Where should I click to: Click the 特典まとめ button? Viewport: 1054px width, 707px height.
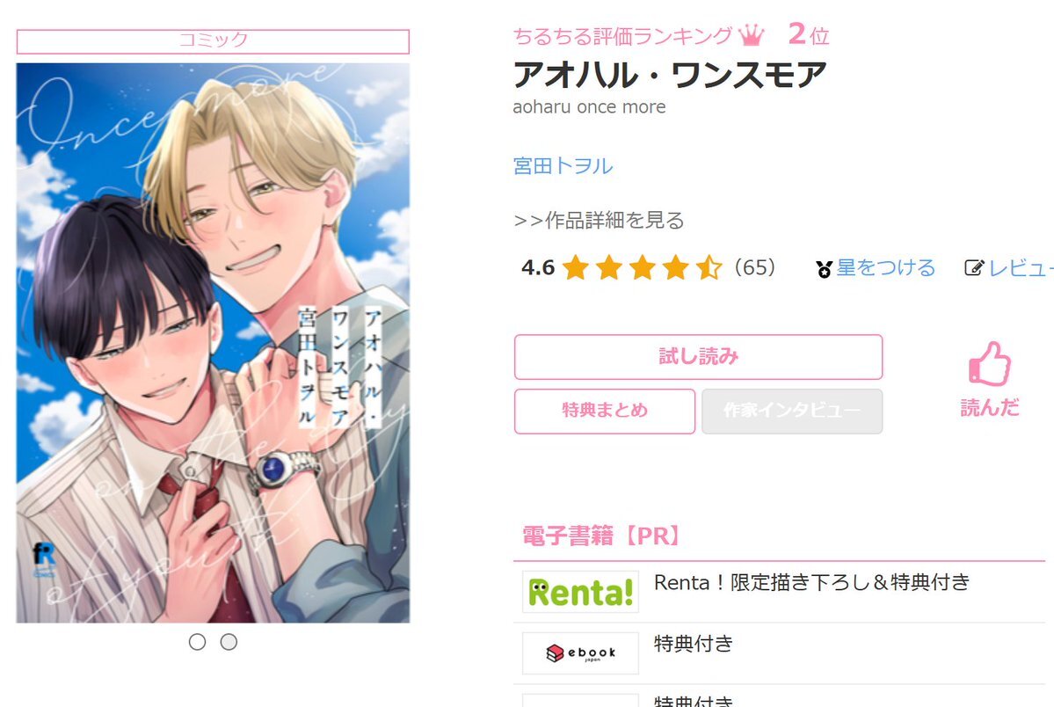point(605,411)
